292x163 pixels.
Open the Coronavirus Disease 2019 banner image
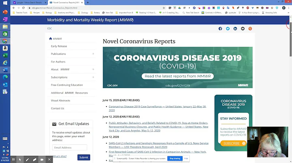(178, 67)
